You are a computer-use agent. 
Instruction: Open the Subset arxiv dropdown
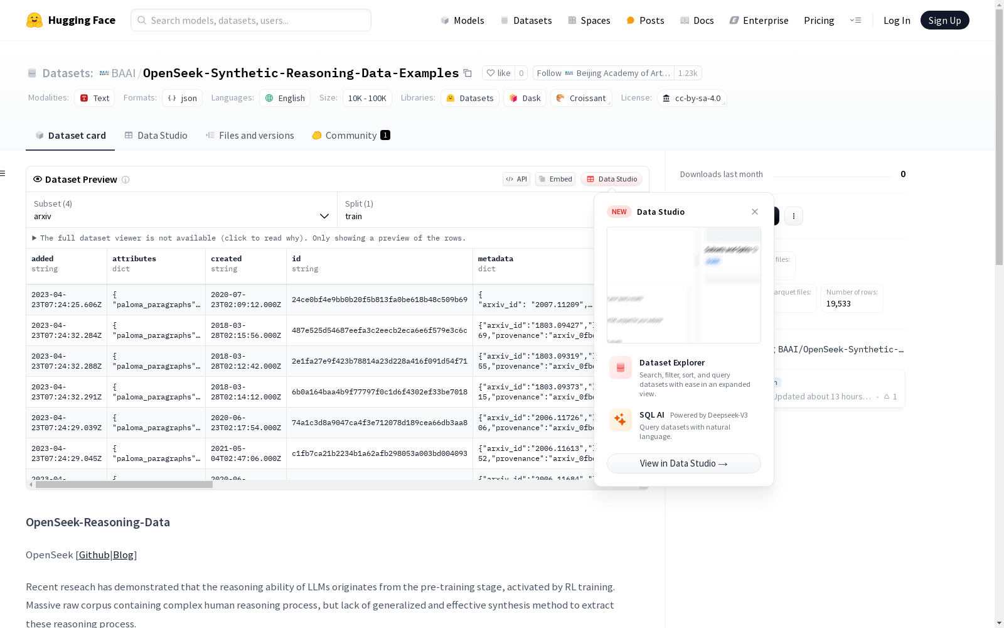coord(181,210)
